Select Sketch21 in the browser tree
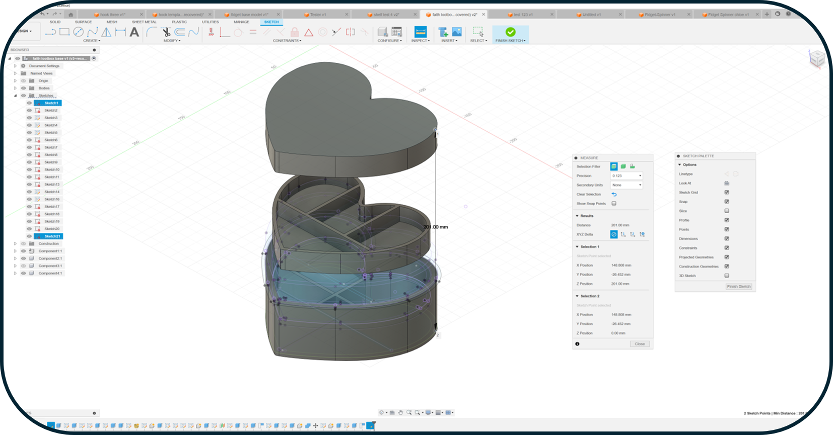The width and height of the screenshot is (833, 435). [x=52, y=236]
